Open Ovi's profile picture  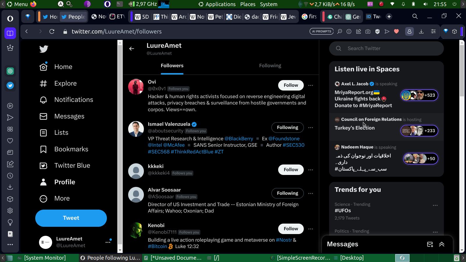click(136, 87)
